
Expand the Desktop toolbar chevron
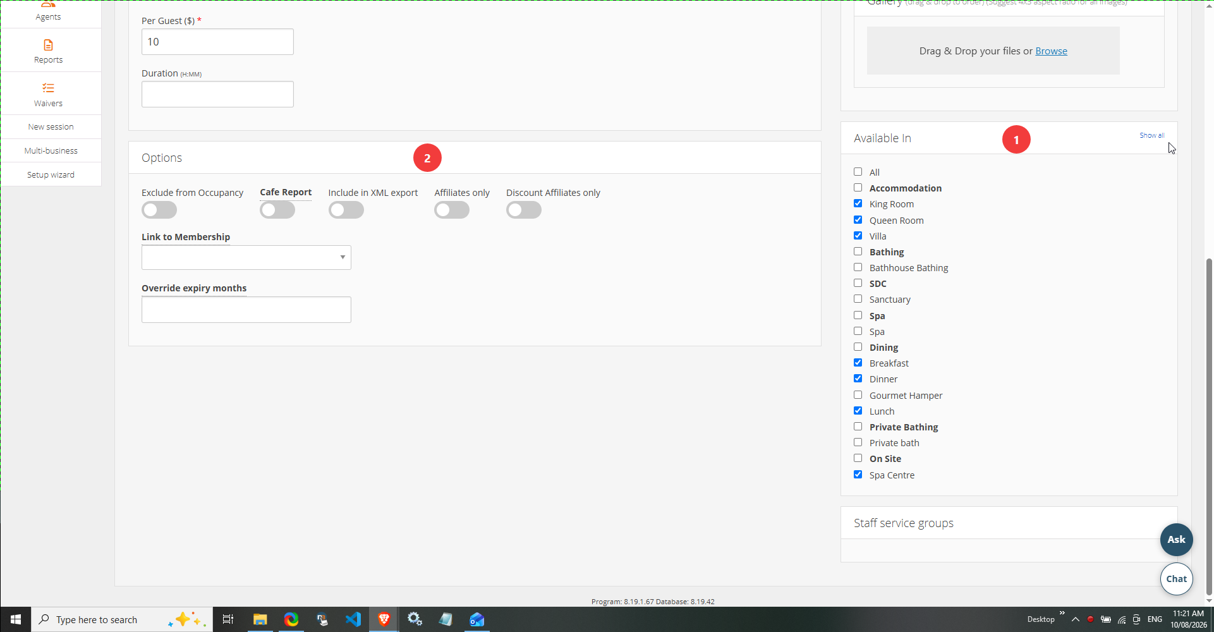coord(1062,613)
